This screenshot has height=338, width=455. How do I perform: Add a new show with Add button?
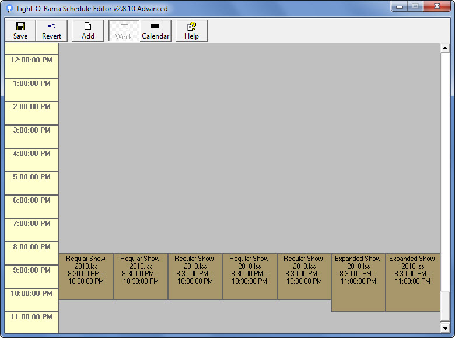pyautogui.click(x=88, y=31)
